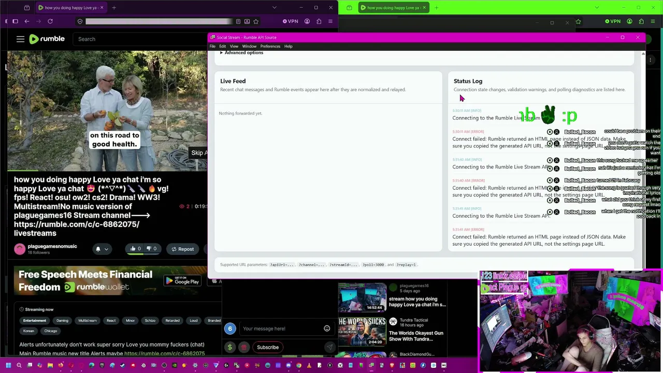Image resolution: width=663 pixels, height=373 pixels.
Task: Open the right browser application menu
Action: [653, 21]
